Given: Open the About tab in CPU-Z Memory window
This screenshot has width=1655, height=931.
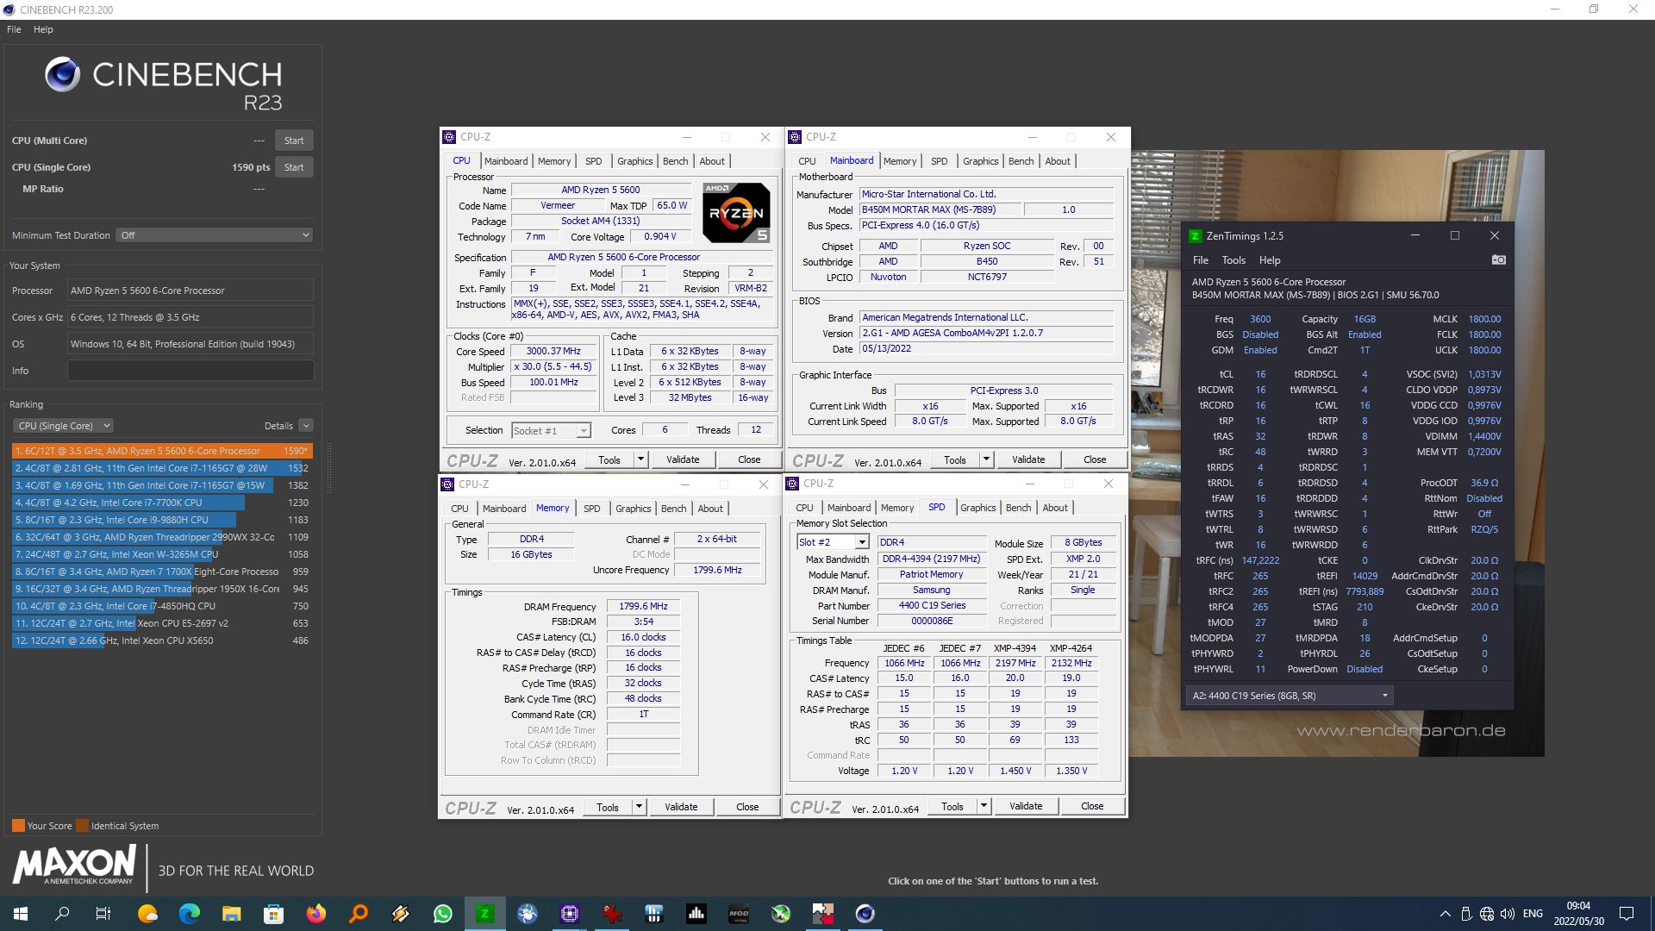Looking at the screenshot, I should tap(710, 509).
